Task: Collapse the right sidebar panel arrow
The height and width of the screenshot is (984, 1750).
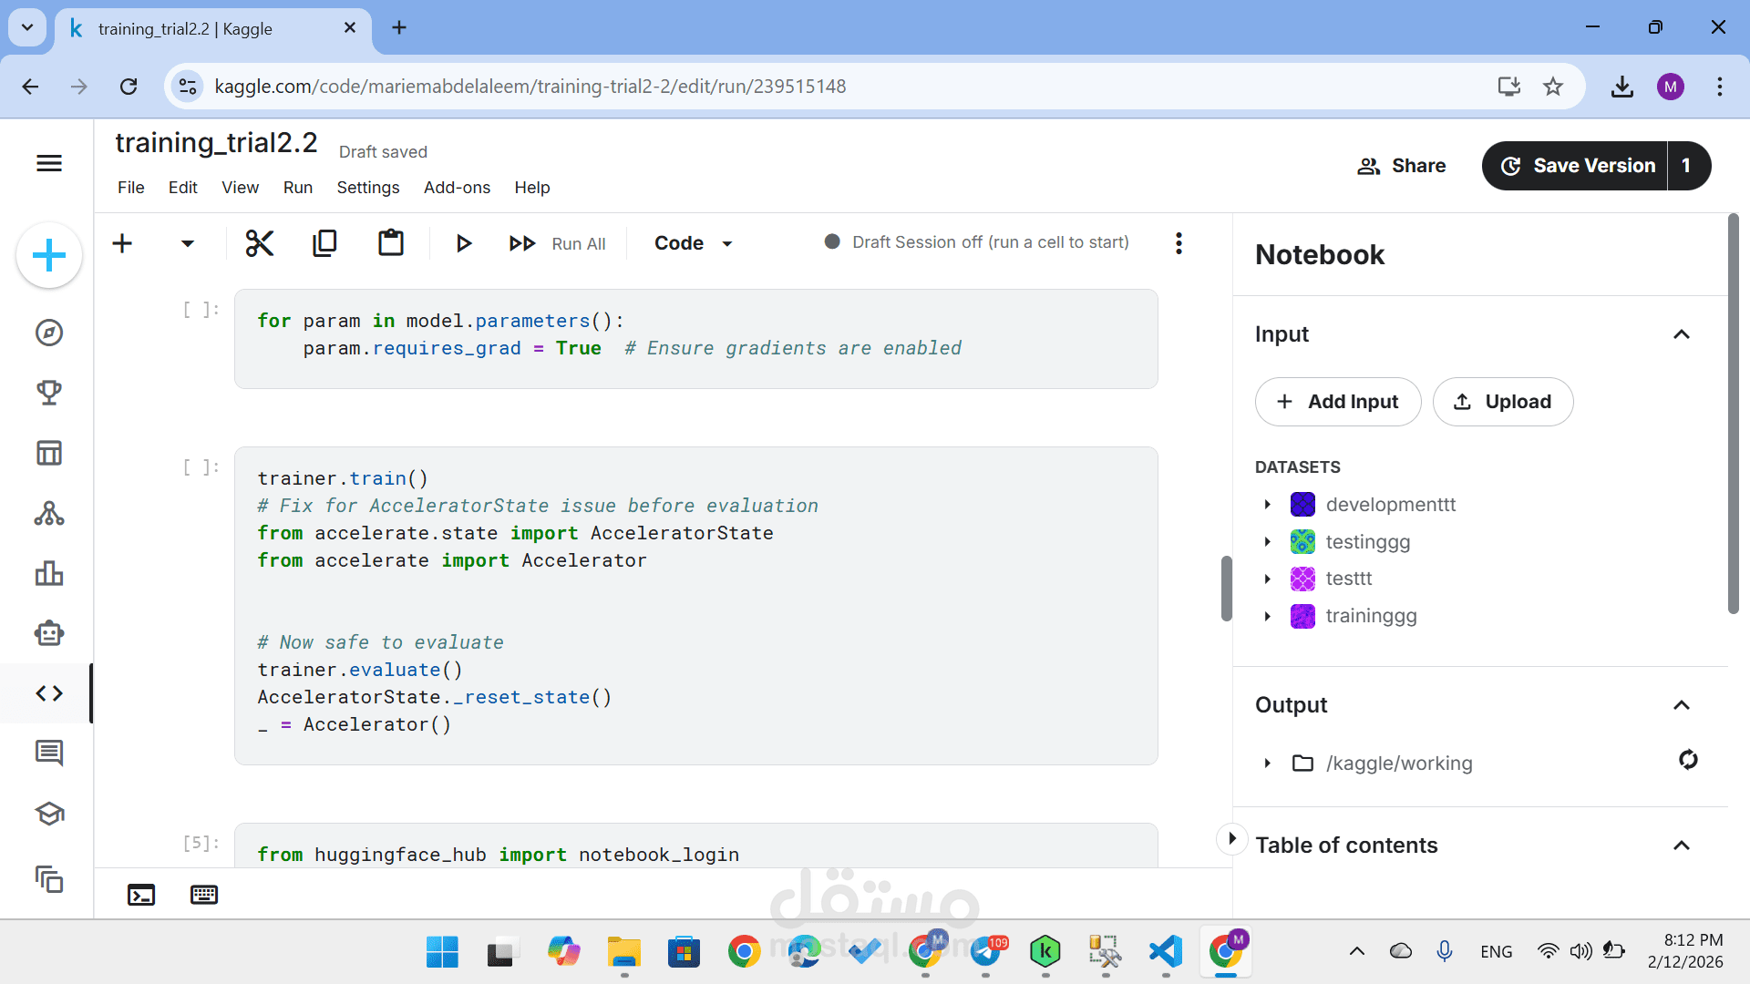Action: [1231, 838]
